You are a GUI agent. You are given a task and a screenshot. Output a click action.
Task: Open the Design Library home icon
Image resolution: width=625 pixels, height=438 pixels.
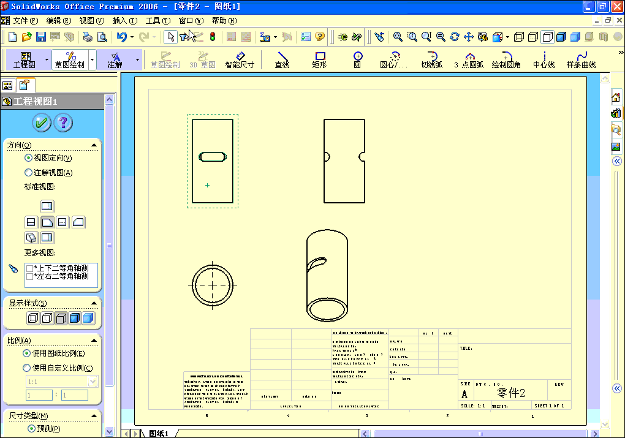(616, 97)
